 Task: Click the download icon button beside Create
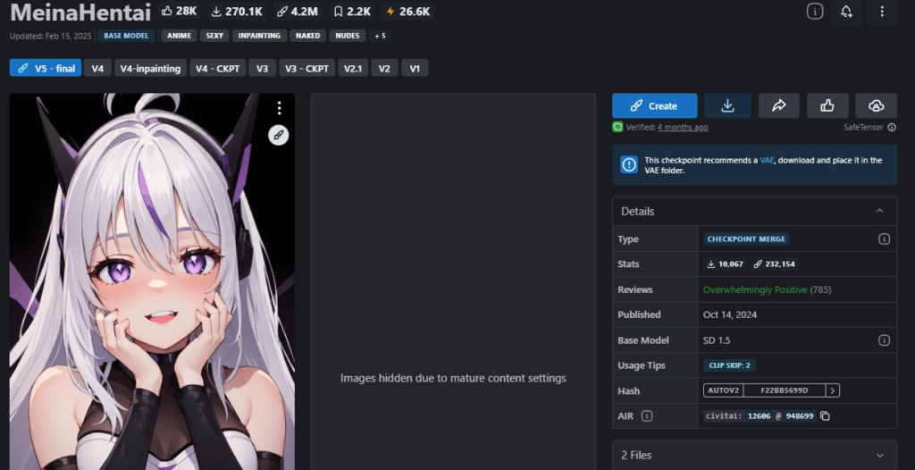[x=727, y=105]
